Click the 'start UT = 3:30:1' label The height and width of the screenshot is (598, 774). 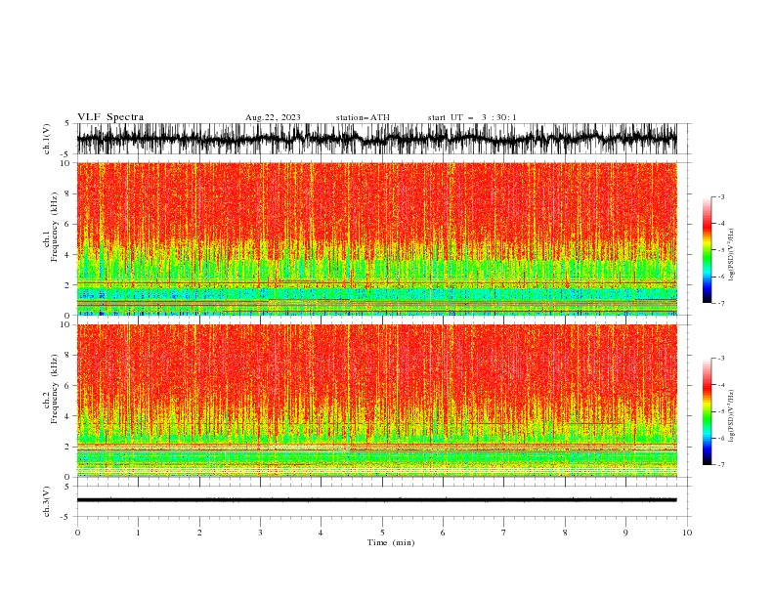point(471,117)
